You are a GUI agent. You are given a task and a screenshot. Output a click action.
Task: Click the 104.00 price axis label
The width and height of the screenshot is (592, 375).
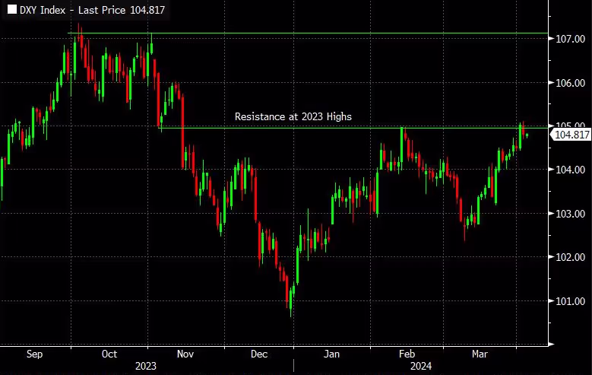pos(570,170)
